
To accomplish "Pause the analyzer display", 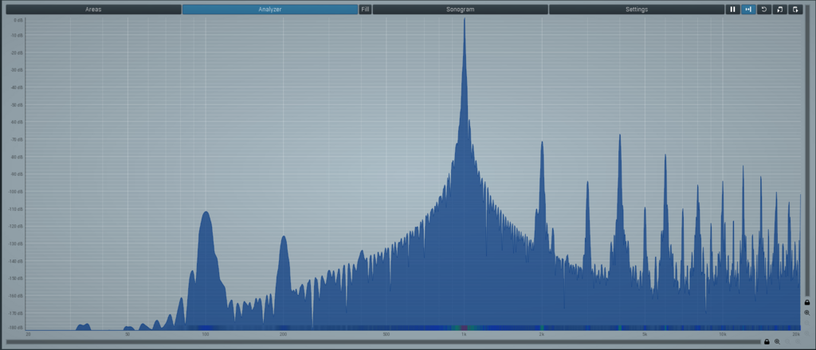I will 733,10.
